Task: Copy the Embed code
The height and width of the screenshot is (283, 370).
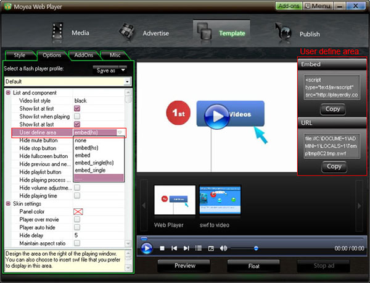Action: pyautogui.click(x=332, y=109)
